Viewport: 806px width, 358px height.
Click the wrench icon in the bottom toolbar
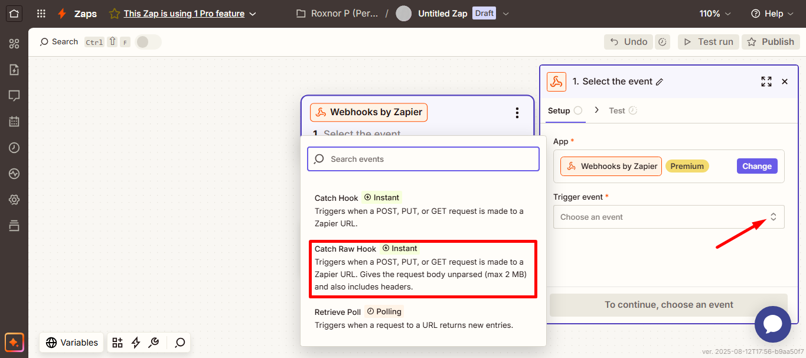coord(154,343)
